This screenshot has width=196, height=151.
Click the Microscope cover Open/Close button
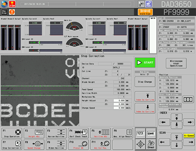[176, 63]
